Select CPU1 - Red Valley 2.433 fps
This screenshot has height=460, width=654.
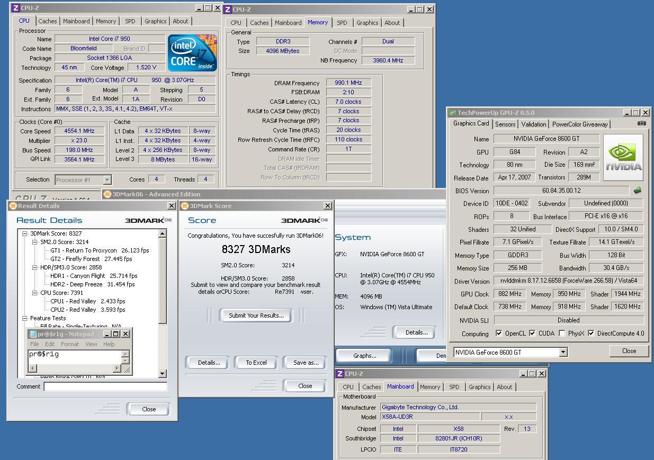pos(88,301)
